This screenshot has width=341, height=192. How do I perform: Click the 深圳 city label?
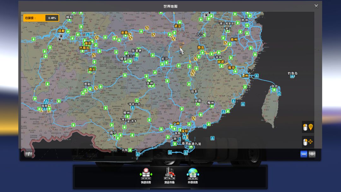pos(185,131)
